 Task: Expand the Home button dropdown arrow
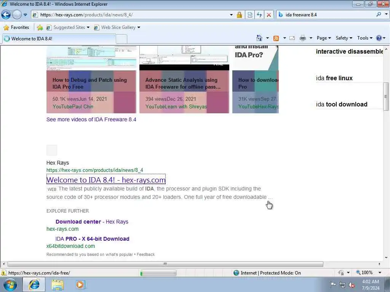click(267, 38)
